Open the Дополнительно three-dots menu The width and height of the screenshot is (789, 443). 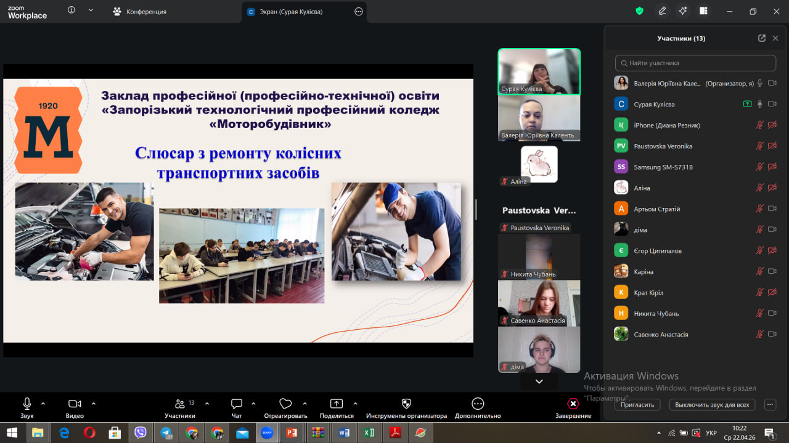tap(478, 404)
